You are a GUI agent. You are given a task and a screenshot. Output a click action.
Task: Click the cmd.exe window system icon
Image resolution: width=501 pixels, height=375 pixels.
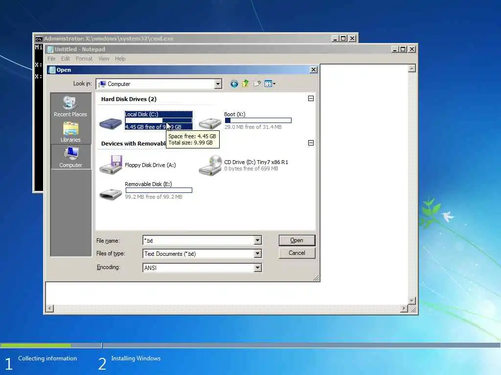click(x=39, y=39)
